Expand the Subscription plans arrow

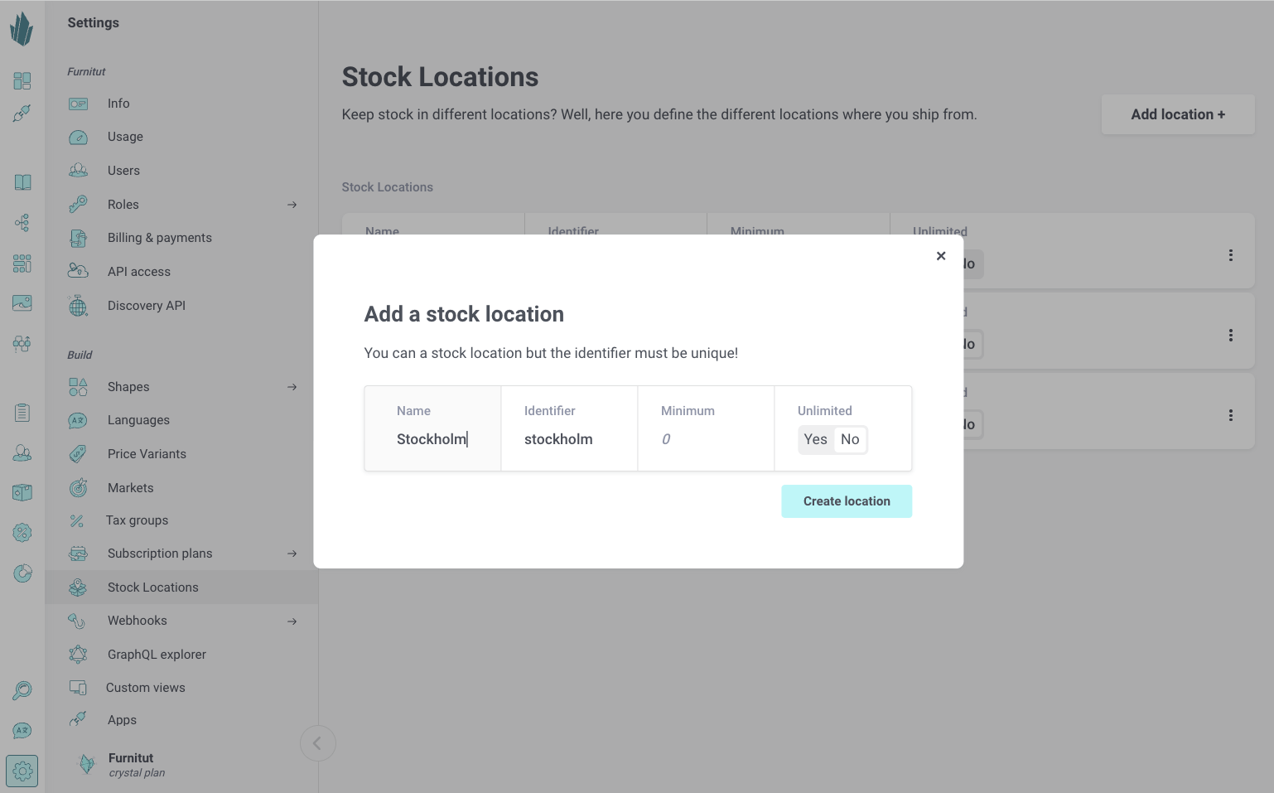point(292,554)
